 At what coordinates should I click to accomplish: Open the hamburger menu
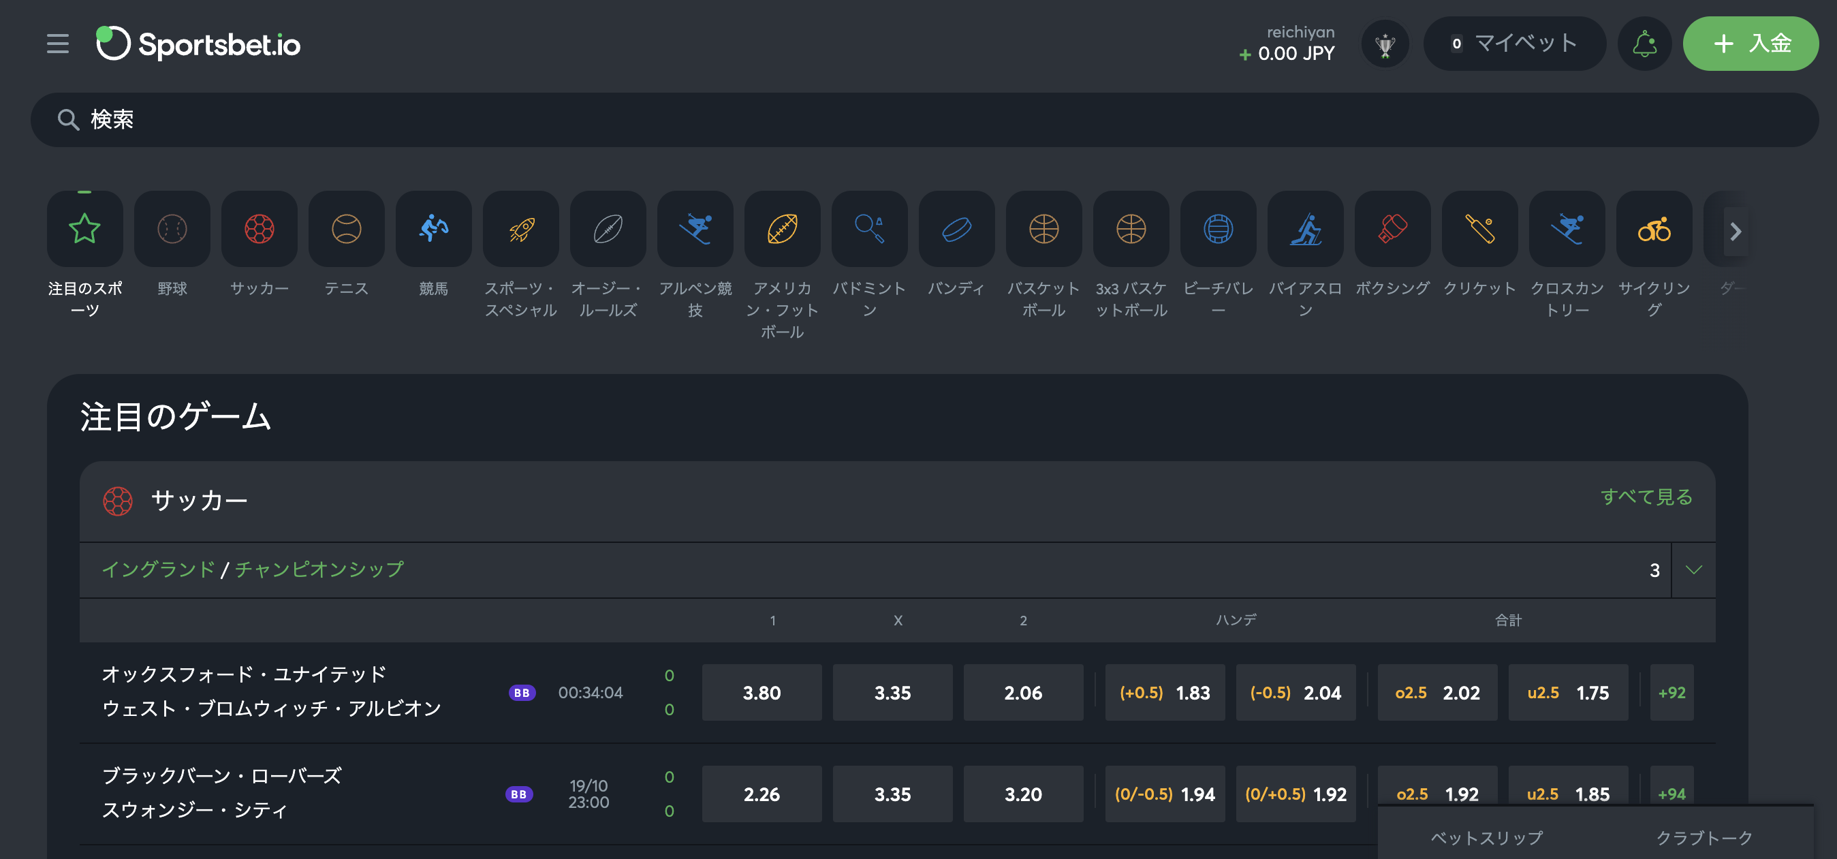58,44
